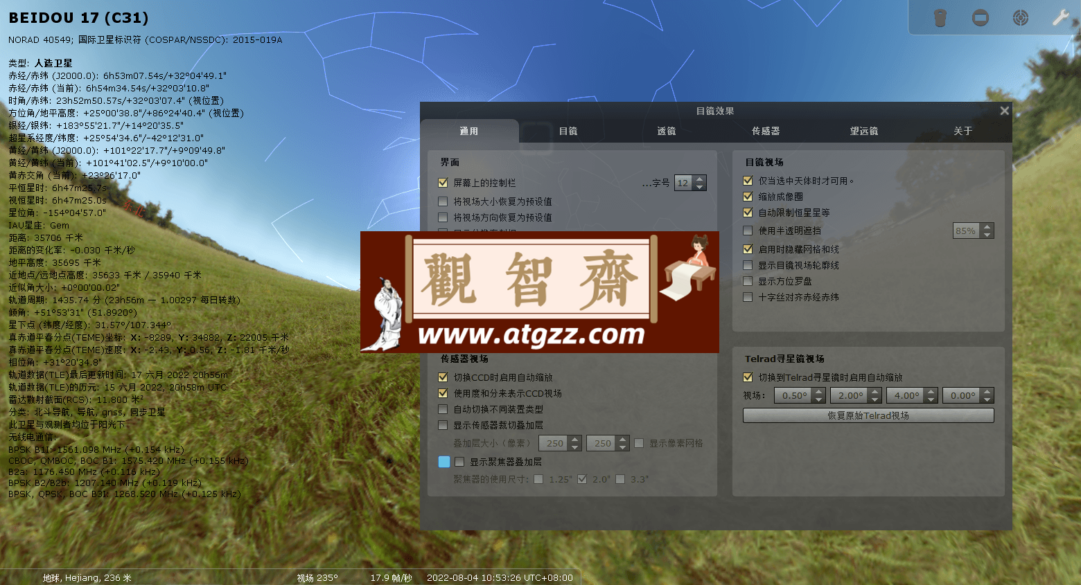The width and height of the screenshot is (1081, 585).
Task: Check 十字丝对齐赤经赤纬 option
Action: pyautogui.click(x=748, y=297)
